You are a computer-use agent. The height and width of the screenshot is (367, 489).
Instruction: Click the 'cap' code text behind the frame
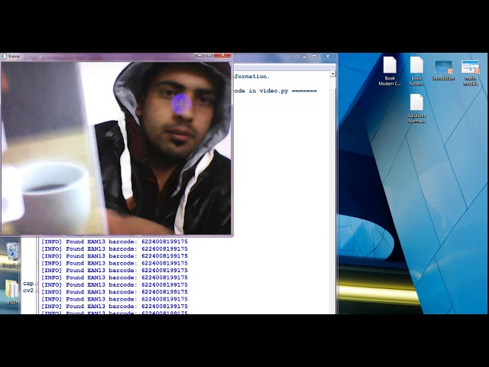tap(28, 284)
